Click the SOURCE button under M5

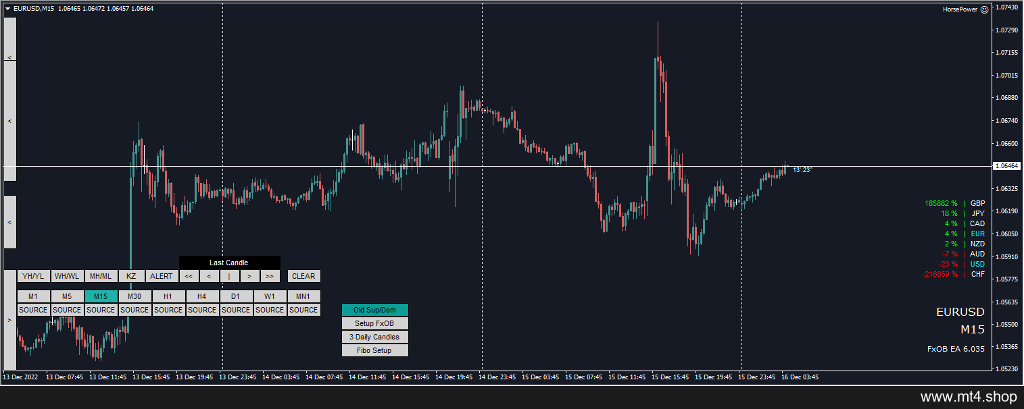point(68,310)
